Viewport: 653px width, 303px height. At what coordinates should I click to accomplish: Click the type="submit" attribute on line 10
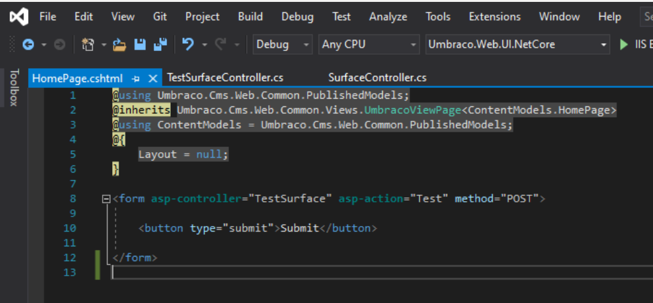232,229
